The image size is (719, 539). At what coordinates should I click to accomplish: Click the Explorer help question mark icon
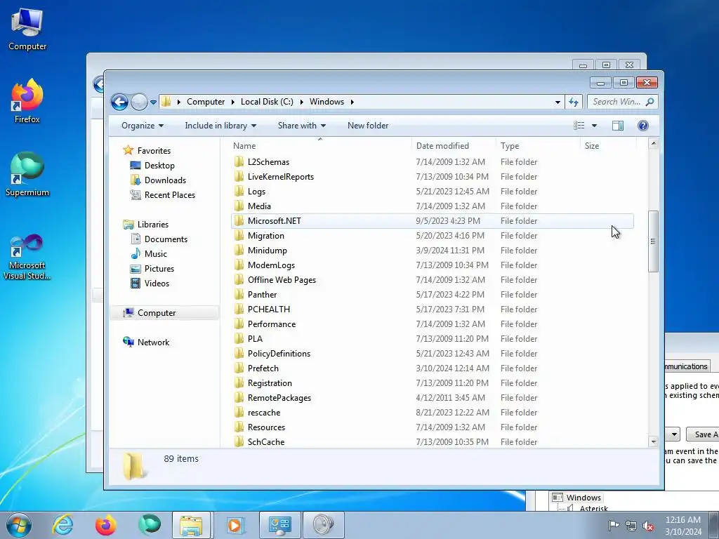click(643, 126)
